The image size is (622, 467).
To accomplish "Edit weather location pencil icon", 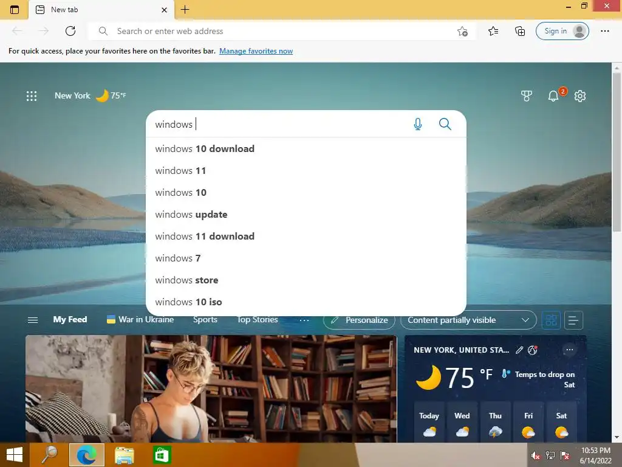I will pos(519,350).
